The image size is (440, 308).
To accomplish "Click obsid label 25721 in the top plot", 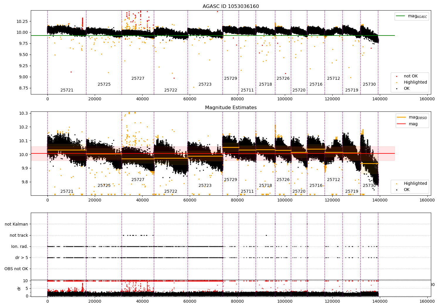I will [67, 90].
